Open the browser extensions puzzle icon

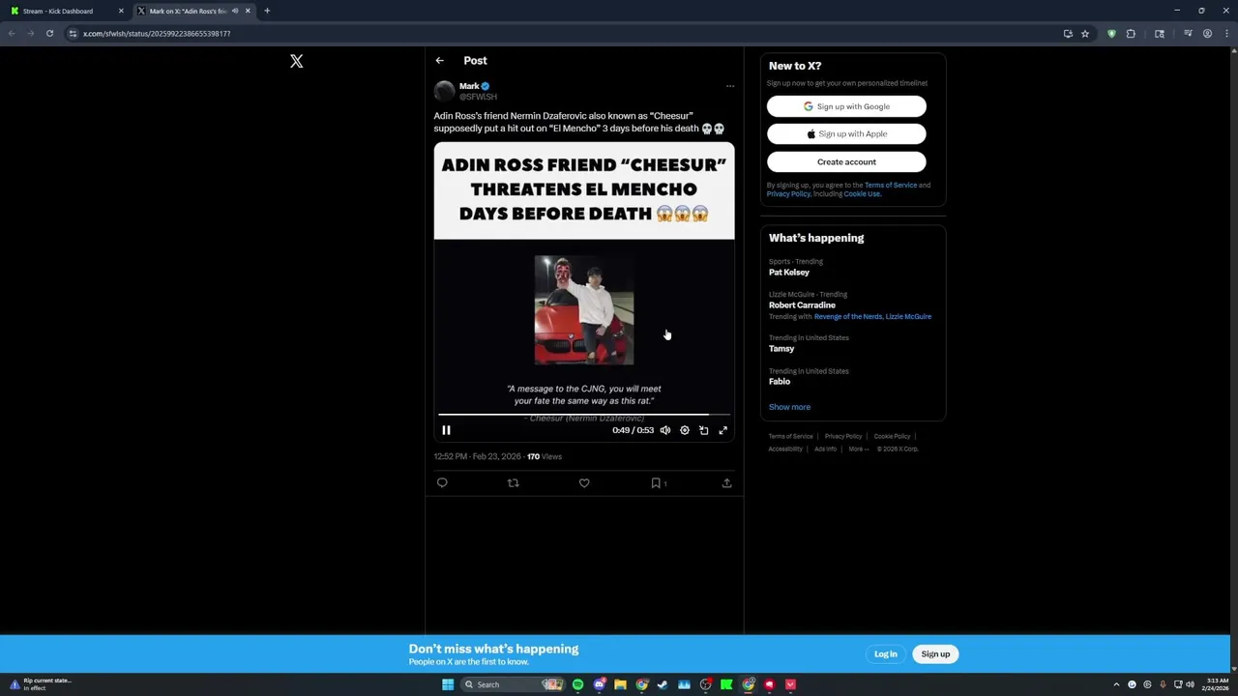point(1131,34)
